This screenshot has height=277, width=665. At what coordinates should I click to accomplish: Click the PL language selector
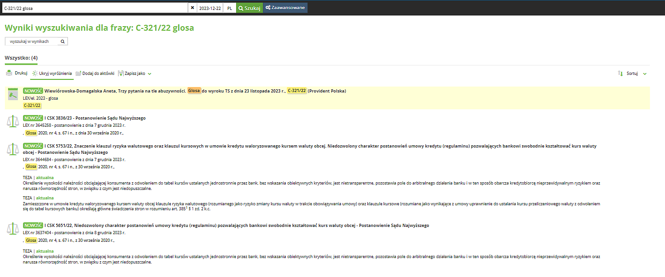[x=230, y=8]
